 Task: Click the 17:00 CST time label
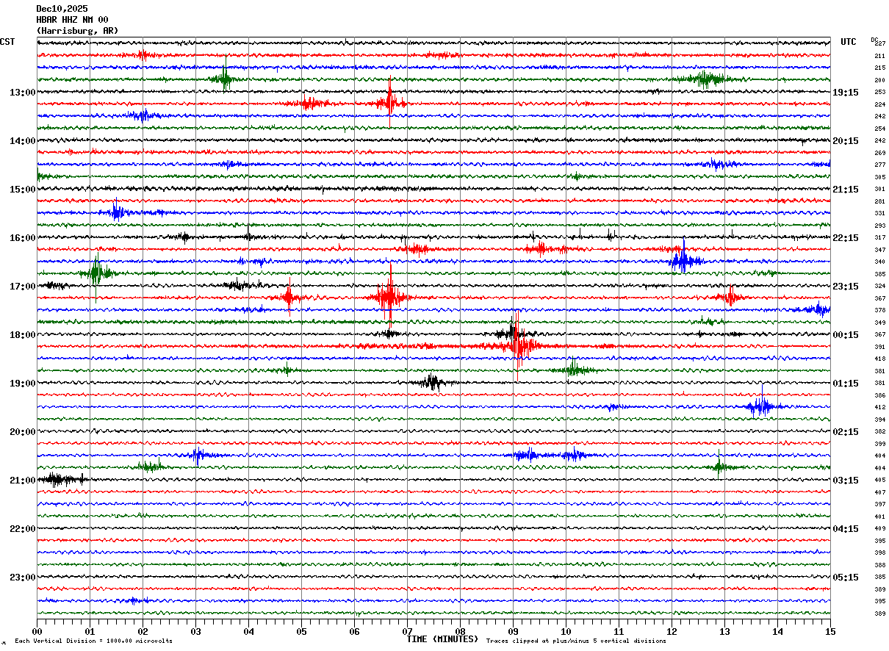[x=22, y=287]
